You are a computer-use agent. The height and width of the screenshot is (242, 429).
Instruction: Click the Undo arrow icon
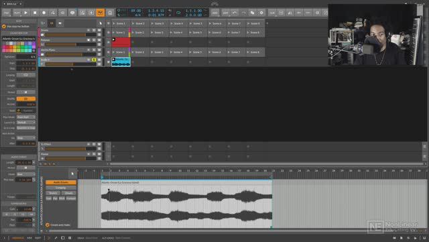[x=235, y=13]
